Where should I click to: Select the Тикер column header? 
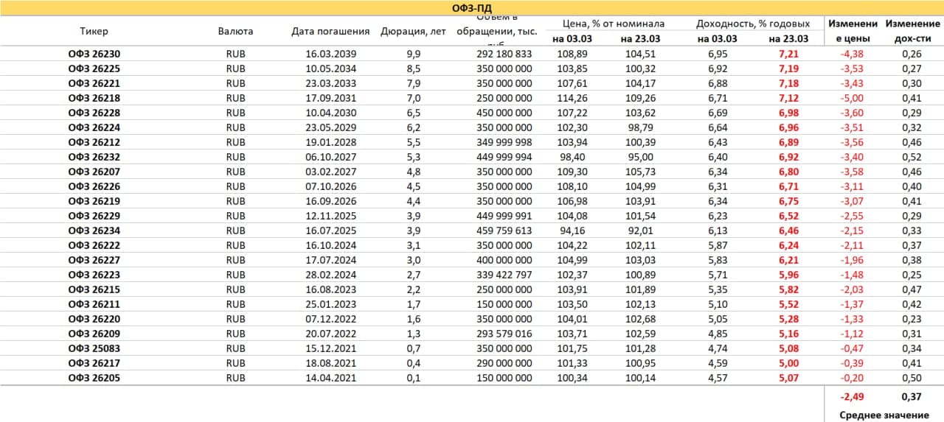tap(94, 32)
